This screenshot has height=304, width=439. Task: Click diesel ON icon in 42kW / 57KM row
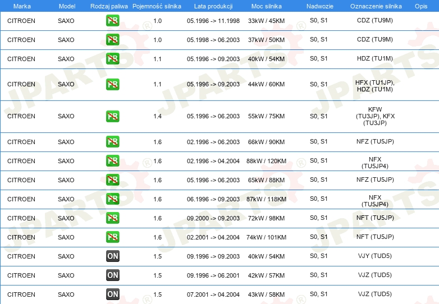point(112,275)
